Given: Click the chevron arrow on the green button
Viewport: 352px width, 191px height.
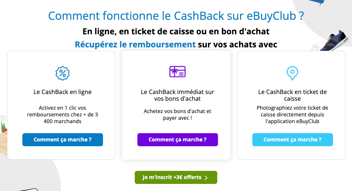Looking at the screenshot, I should click(206, 178).
